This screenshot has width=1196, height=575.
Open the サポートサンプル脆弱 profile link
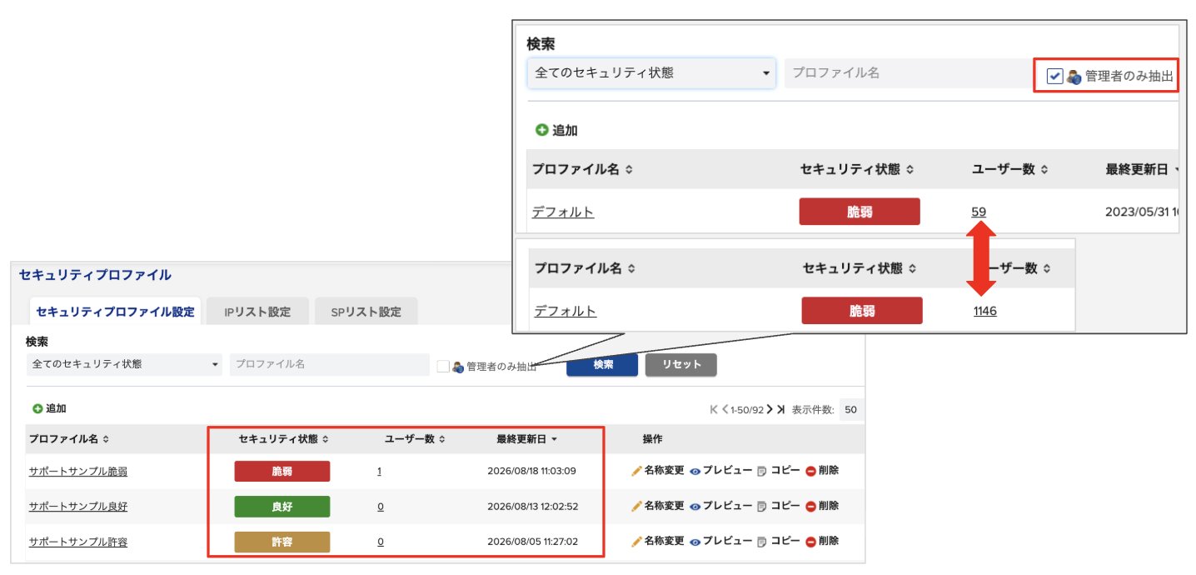tap(78, 472)
